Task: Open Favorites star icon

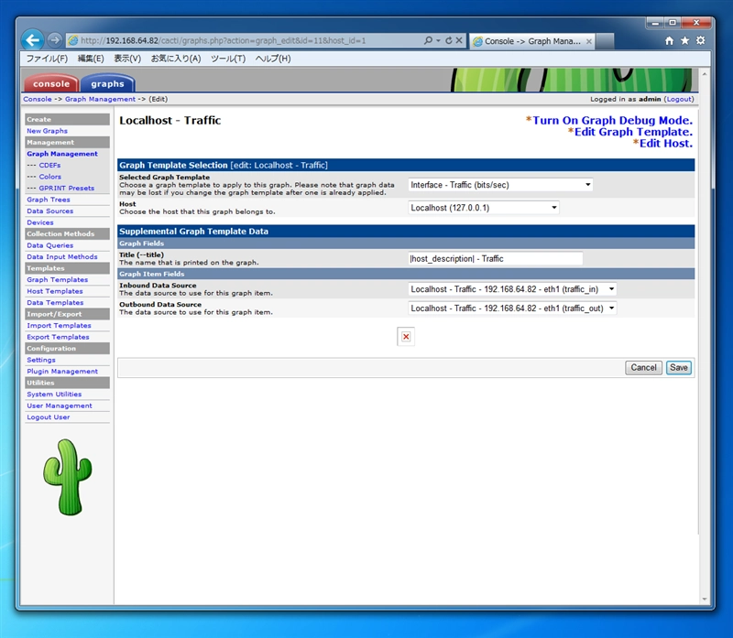Action: [684, 40]
